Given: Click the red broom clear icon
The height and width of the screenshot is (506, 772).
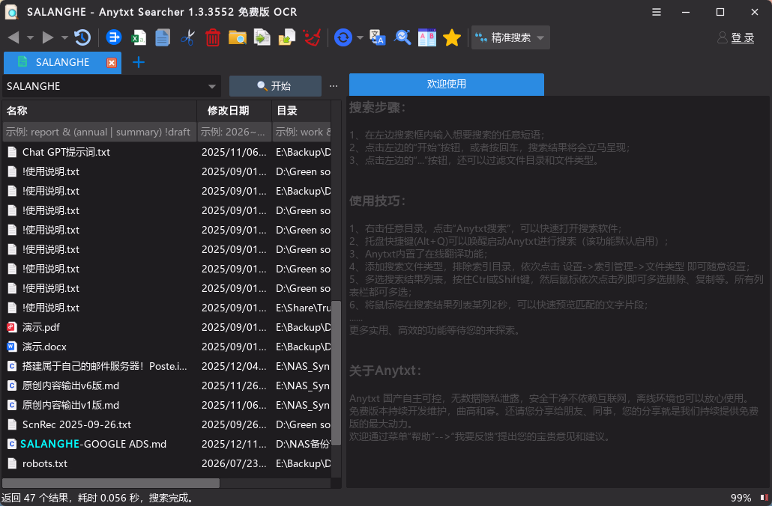Looking at the screenshot, I should pos(312,37).
